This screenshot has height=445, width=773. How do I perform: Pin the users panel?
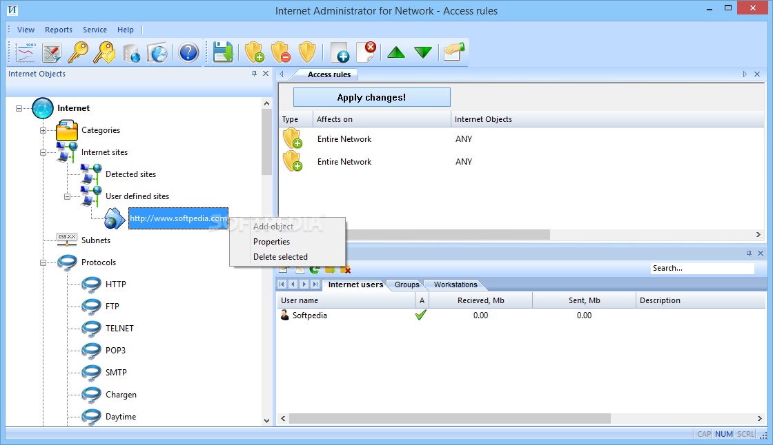749,253
